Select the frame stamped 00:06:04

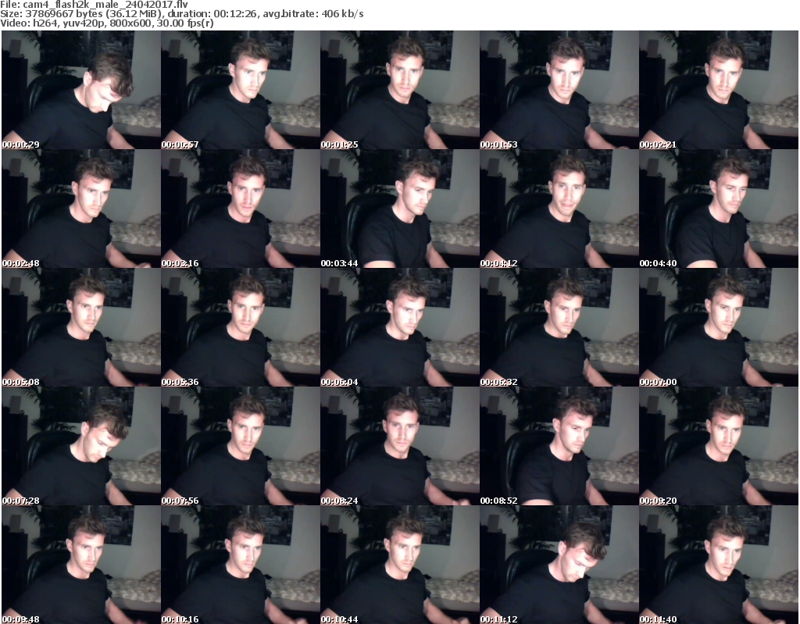399,327
